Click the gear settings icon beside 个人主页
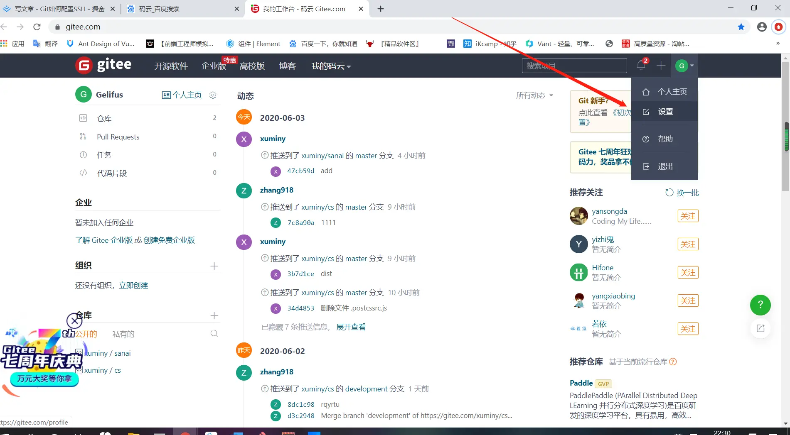The height and width of the screenshot is (435, 790). (213, 95)
